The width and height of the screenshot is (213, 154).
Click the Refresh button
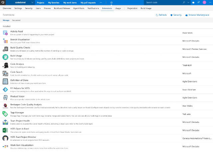point(161,15)
